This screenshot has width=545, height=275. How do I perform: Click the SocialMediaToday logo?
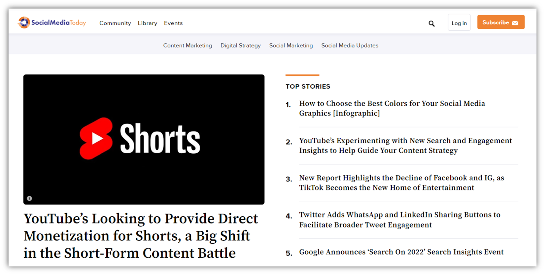click(52, 22)
